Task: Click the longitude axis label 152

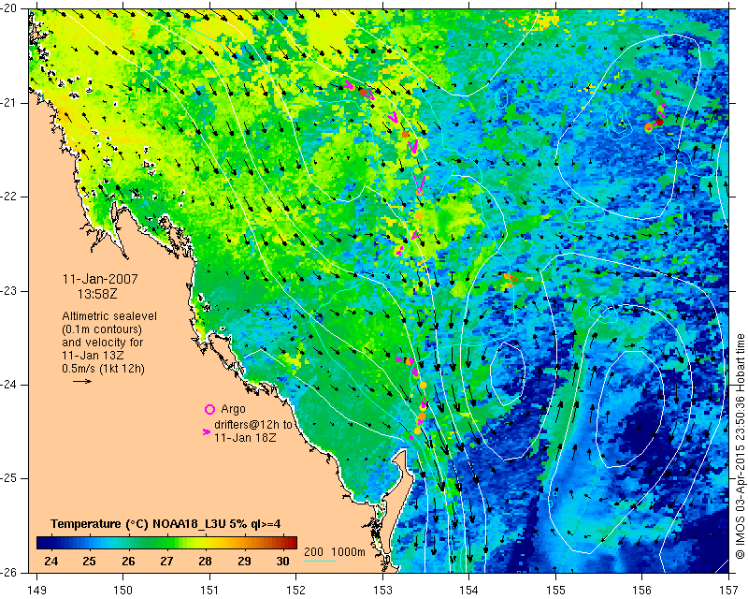Action: (x=295, y=591)
